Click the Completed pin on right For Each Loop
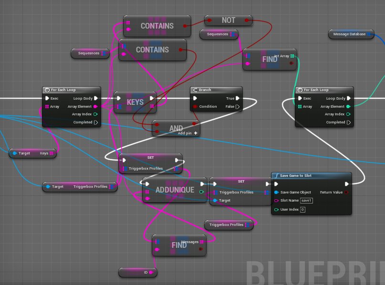385x285 pixels. (x=349, y=122)
